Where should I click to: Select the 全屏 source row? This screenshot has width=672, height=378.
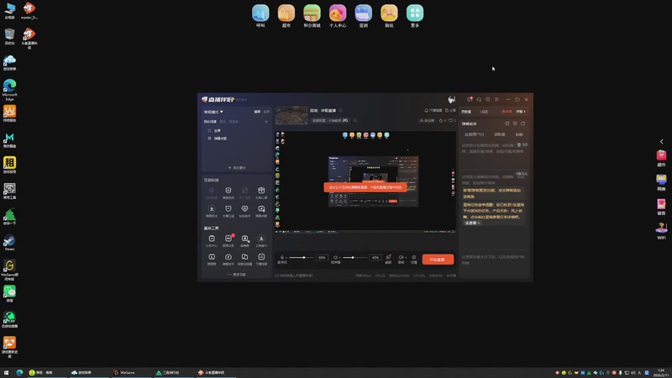click(236, 130)
